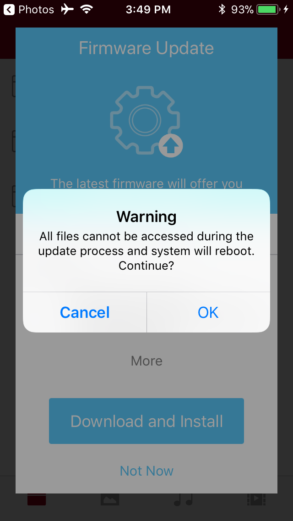Screen dimensions: 293x521
Task: Tap the green battery indicator icon
Action: (268, 9)
